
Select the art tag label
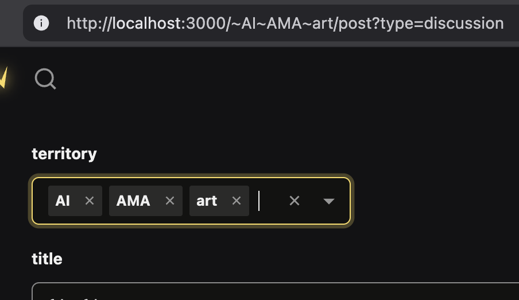(207, 201)
